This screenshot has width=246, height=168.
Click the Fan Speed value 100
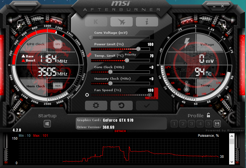coord(150,90)
